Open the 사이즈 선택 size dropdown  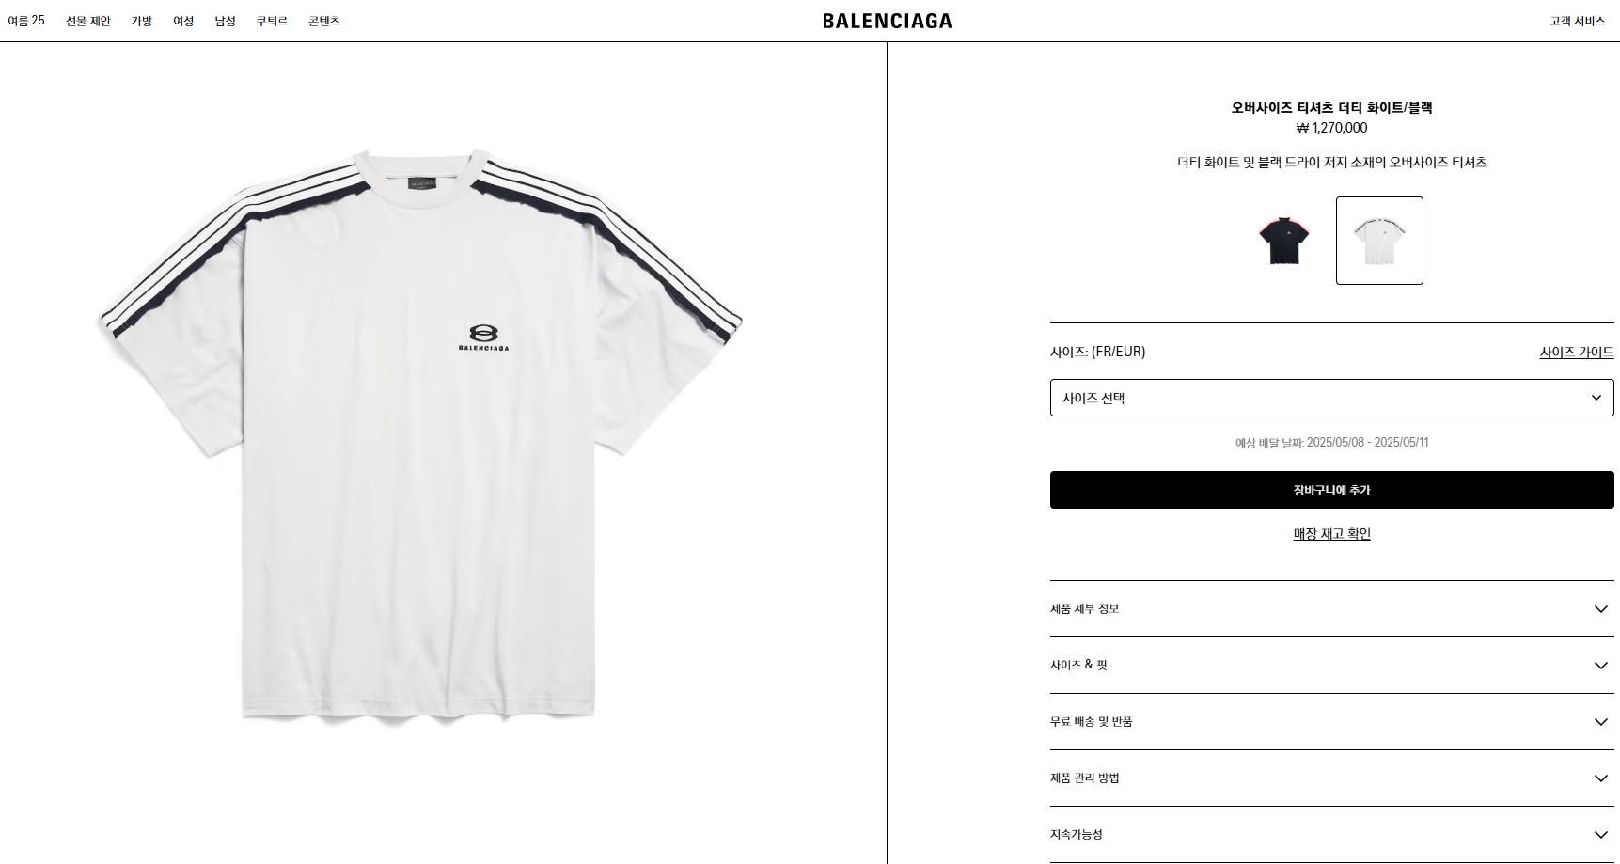click(1331, 398)
